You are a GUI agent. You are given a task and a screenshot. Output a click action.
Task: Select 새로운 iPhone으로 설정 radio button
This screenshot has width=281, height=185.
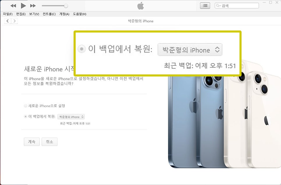click(x=26, y=106)
